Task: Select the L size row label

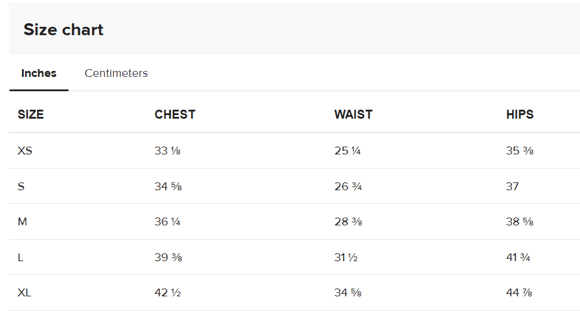Action: coord(21,258)
